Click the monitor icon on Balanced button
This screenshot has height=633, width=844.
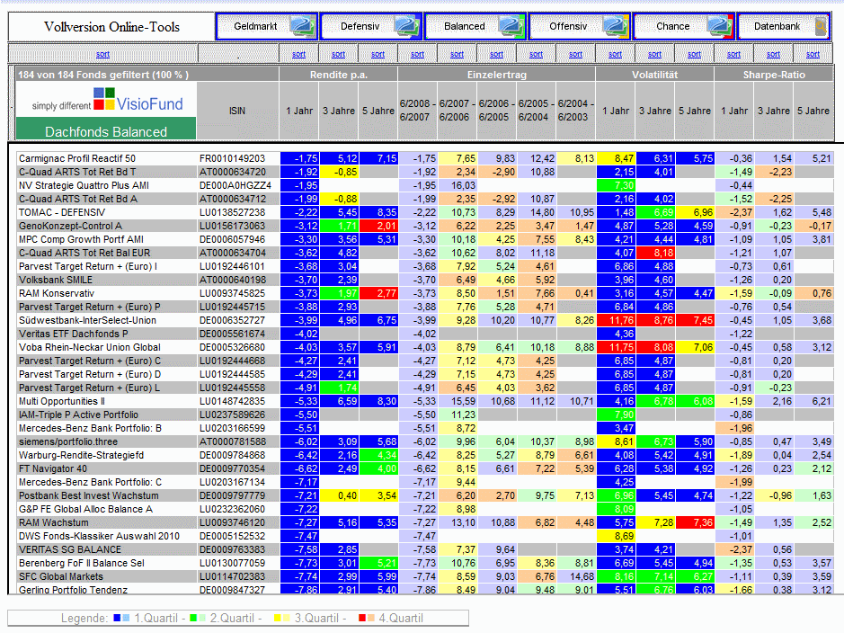tap(511, 26)
